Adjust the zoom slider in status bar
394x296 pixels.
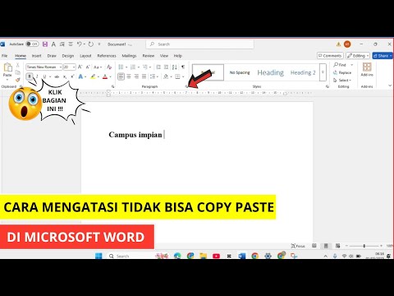pyautogui.click(x=364, y=246)
